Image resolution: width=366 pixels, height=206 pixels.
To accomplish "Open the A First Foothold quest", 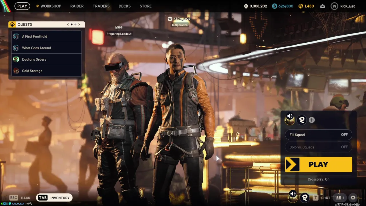I will 47,36.
